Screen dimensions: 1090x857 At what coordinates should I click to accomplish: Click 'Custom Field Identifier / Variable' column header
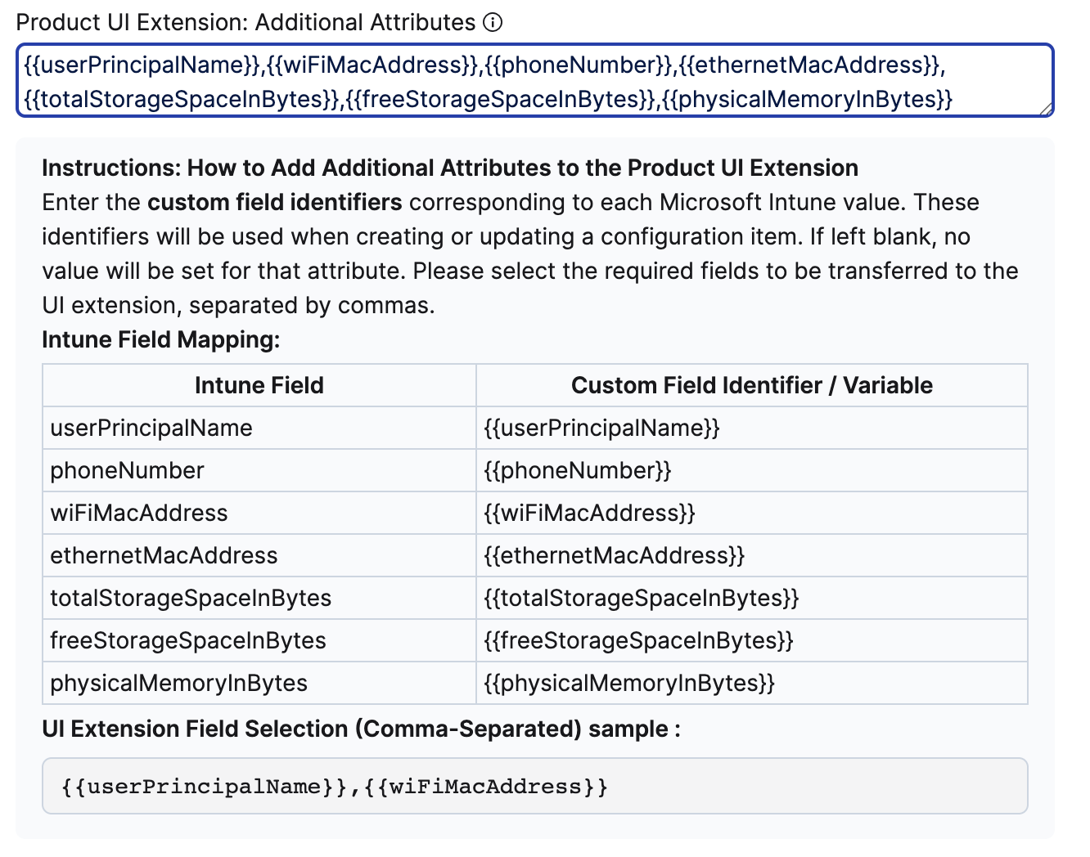pyautogui.click(x=752, y=385)
